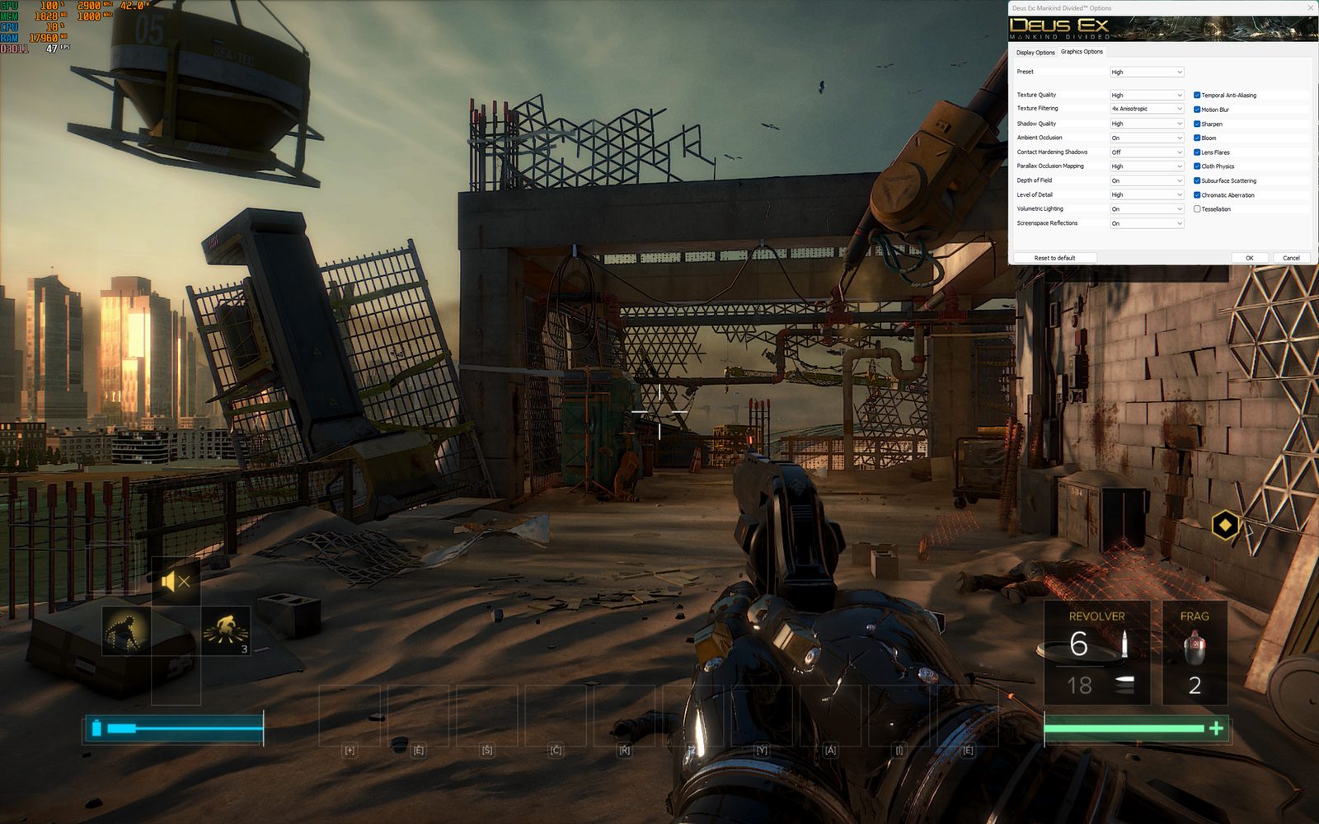
Task: Select the crouching figure augmentation icon
Action: click(125, 631)
